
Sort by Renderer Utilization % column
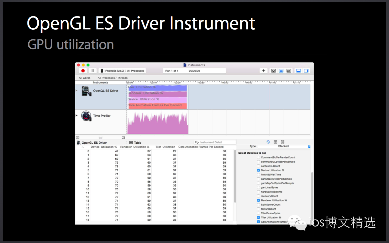[x=135, y=147]
